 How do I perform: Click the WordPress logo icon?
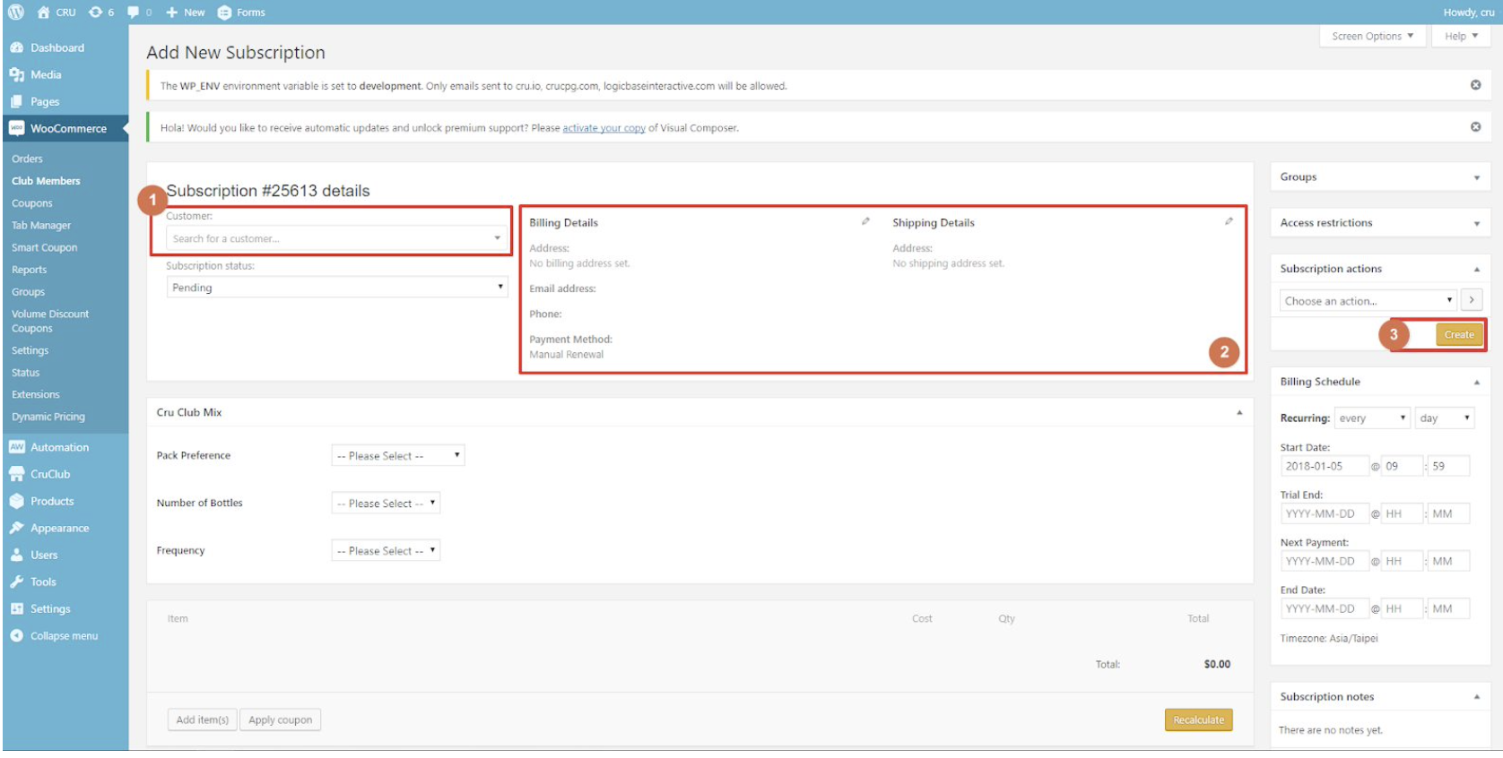click(16, 12)
